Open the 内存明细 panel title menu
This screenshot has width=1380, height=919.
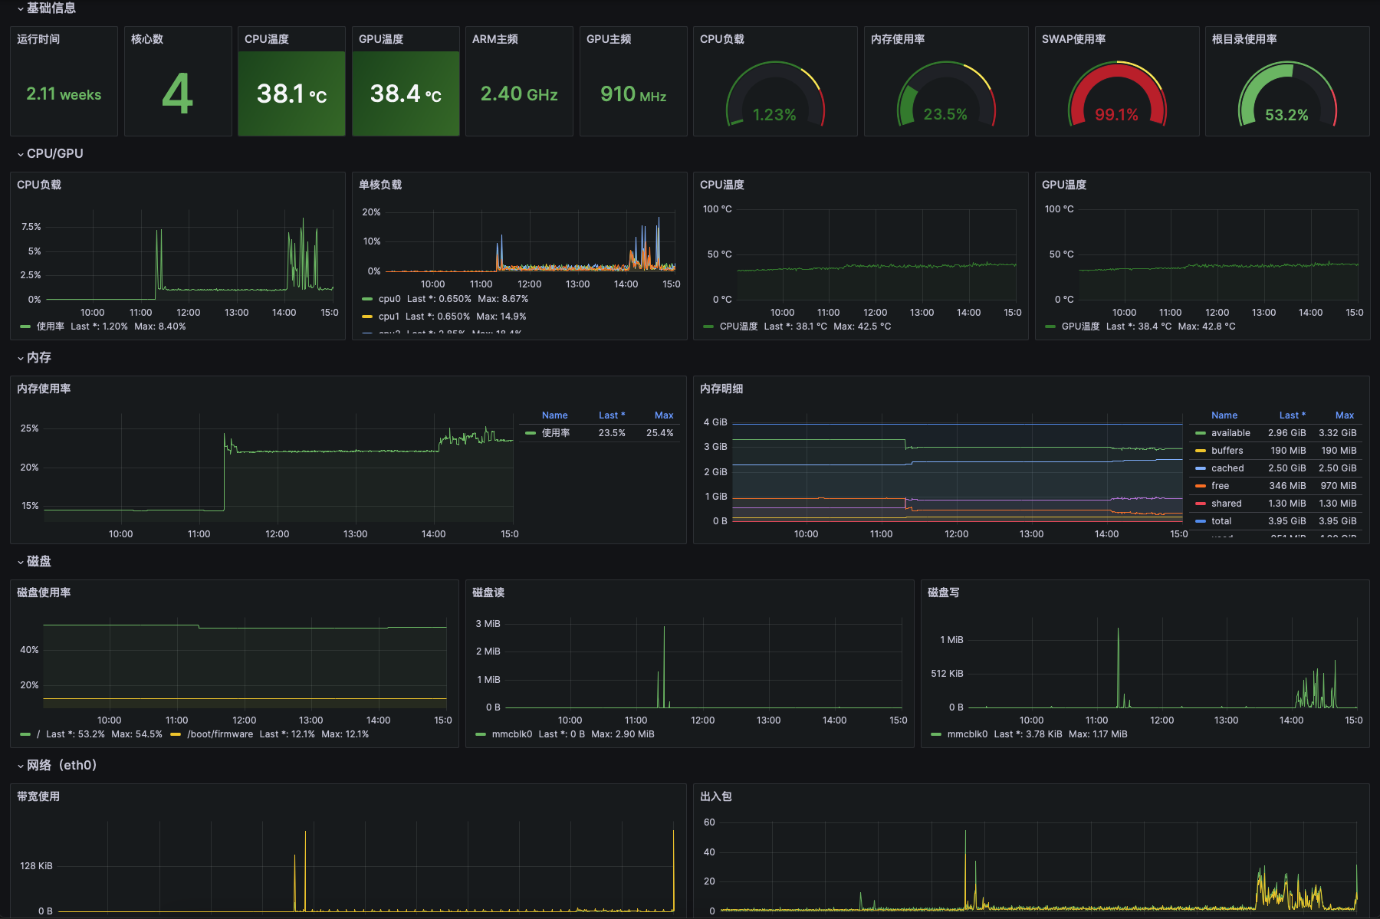tap(721, 389)
